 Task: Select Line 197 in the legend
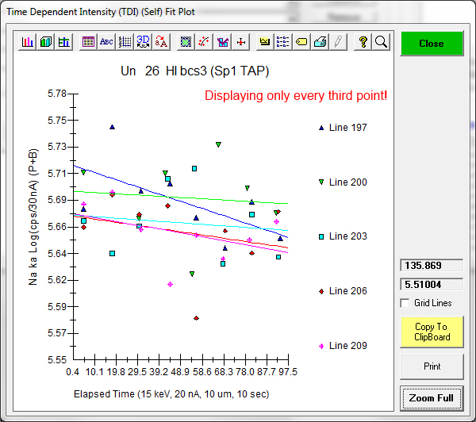click(x=347, y=128)
